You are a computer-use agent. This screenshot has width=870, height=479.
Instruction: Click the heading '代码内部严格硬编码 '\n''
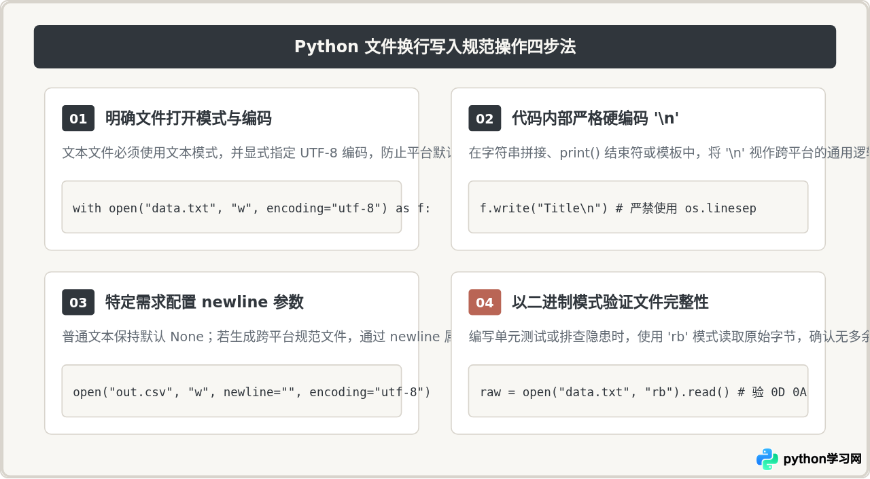[x=595, y=118]
